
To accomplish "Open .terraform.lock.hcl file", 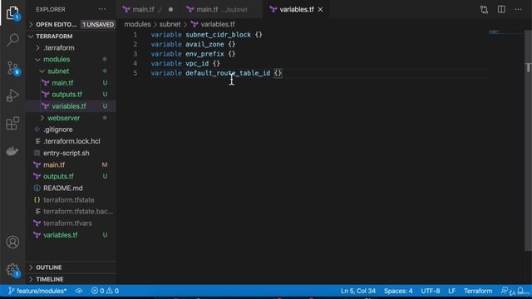I will 71,141.
